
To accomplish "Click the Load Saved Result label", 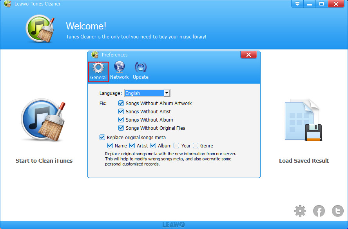I will pyautogui.click(x=304, y=161).
